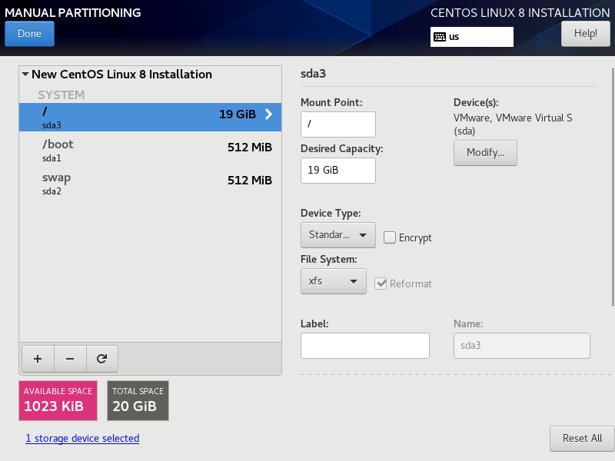The width and height of the screenshot is (615, 461).
Task: Select the /boot partition sda1
Action: click(x=150, y=150)
